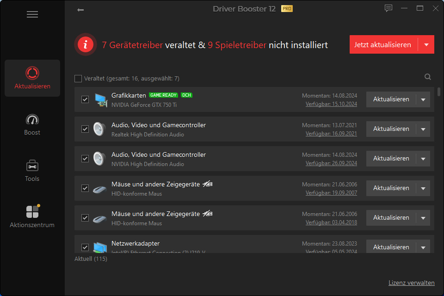Click the Realtek audio speaker icon
This screenshot has height=296, width=444.
[99, 129]
